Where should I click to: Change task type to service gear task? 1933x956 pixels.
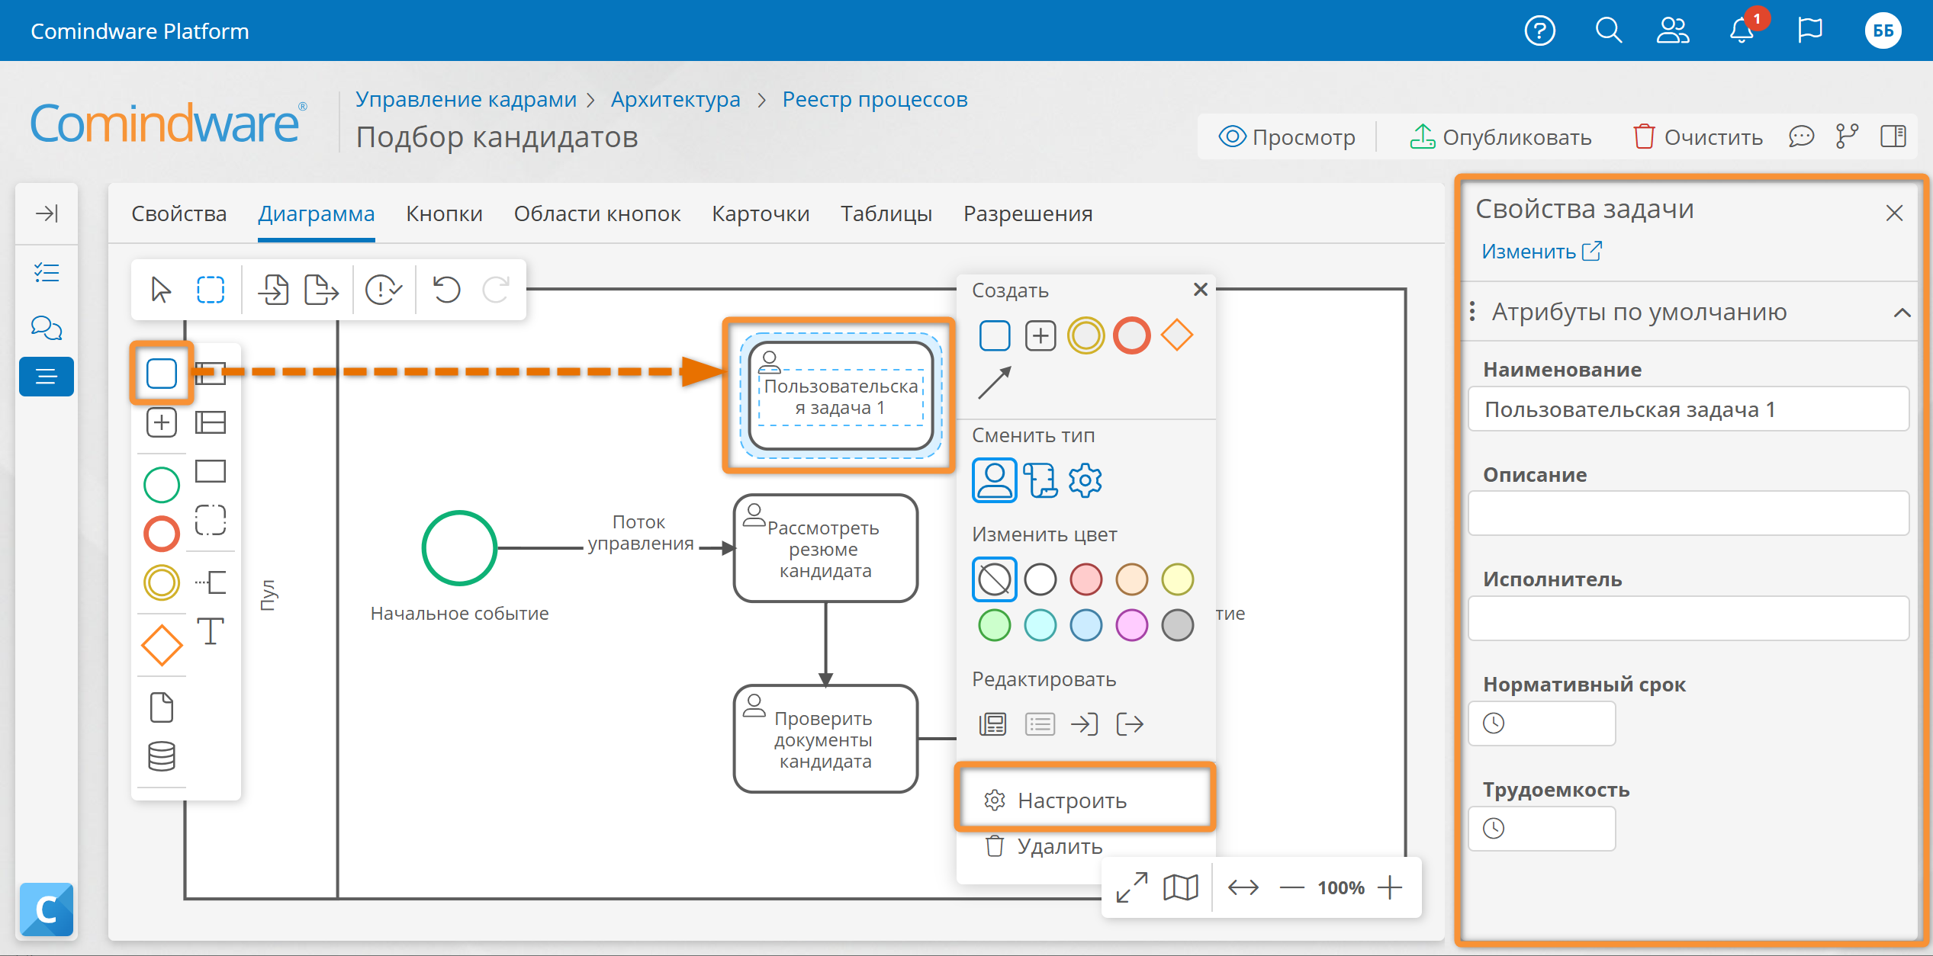pyautogui.click(x=1086, y=480)
